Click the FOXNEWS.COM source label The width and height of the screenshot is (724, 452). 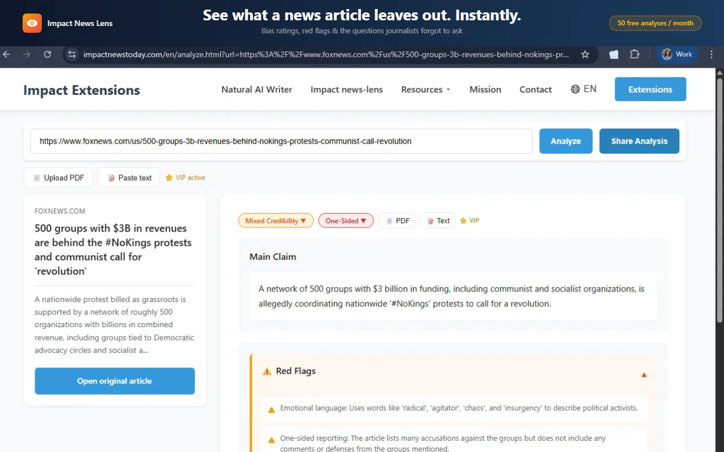coord(60,211)
